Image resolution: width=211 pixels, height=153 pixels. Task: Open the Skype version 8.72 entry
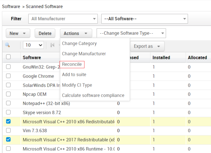point(42,113)
